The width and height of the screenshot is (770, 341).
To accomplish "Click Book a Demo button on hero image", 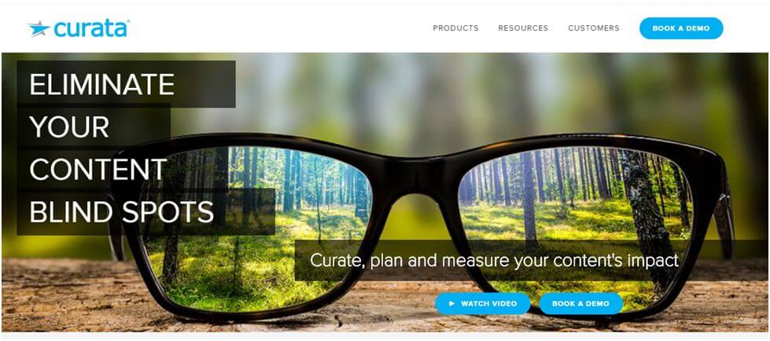I will 581,304.
